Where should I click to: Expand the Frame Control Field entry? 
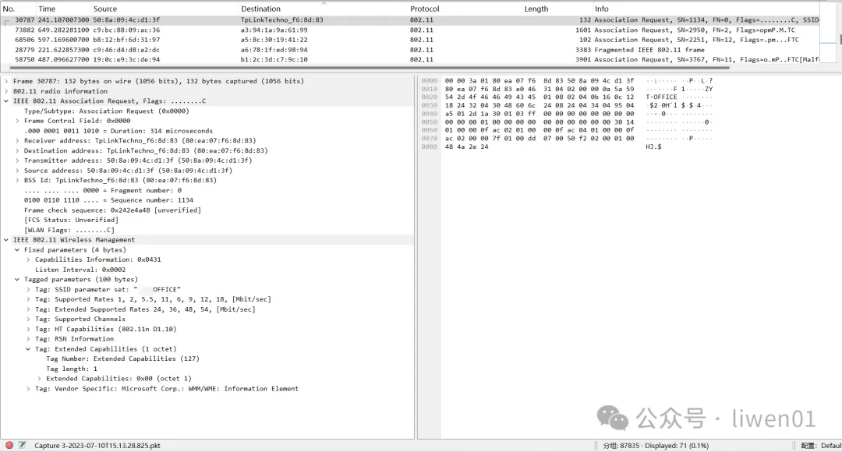point(18,121)
